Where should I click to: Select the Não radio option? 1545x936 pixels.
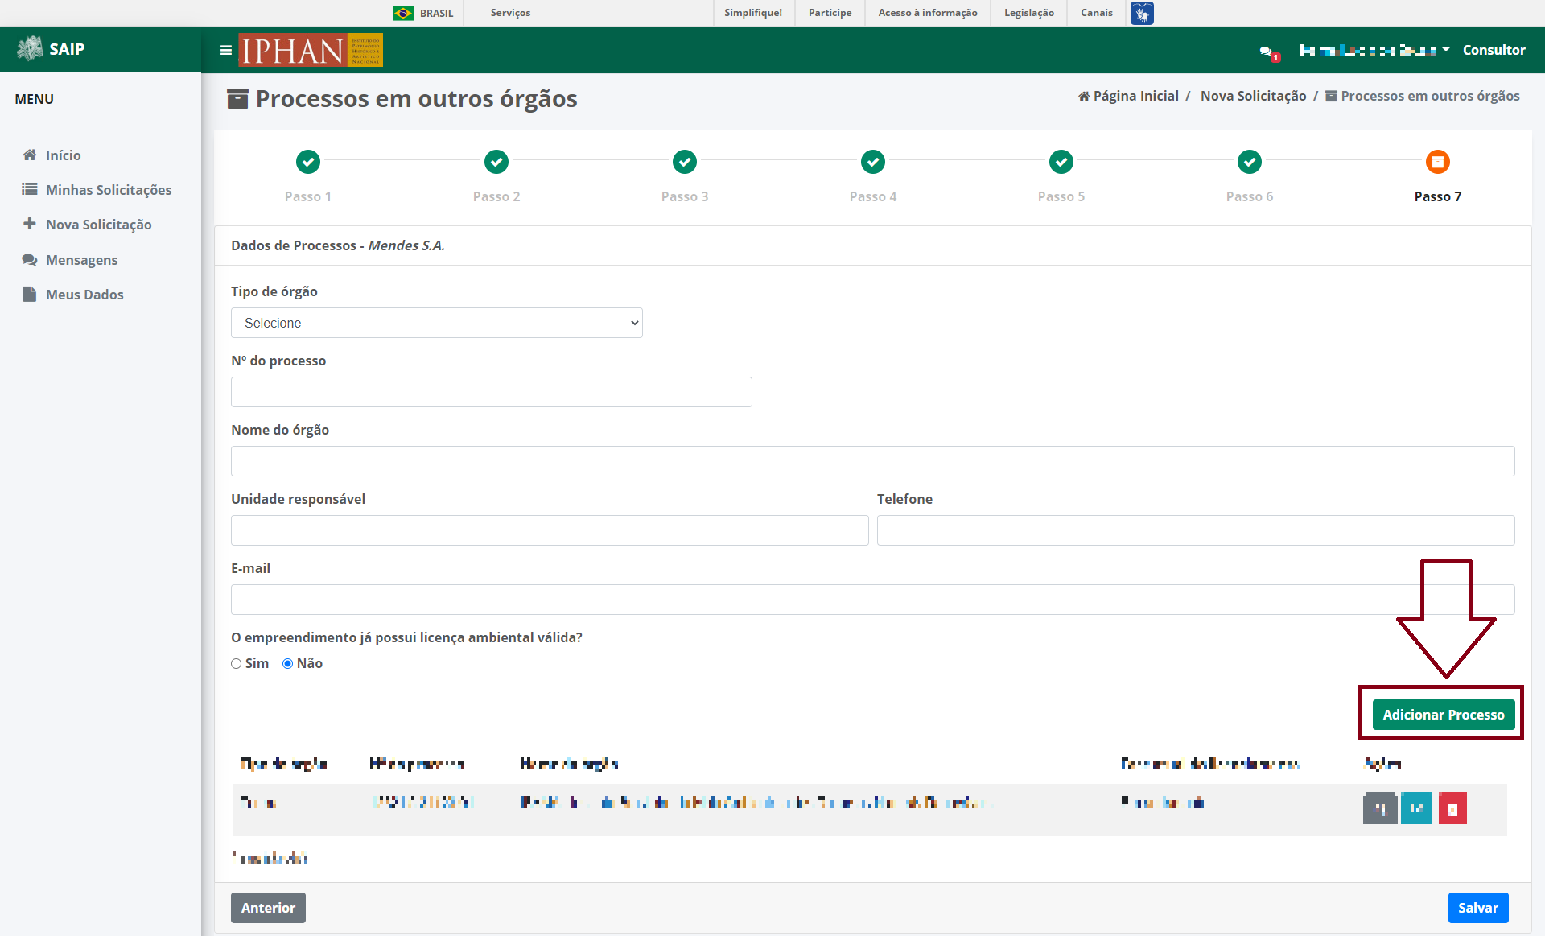287,664
